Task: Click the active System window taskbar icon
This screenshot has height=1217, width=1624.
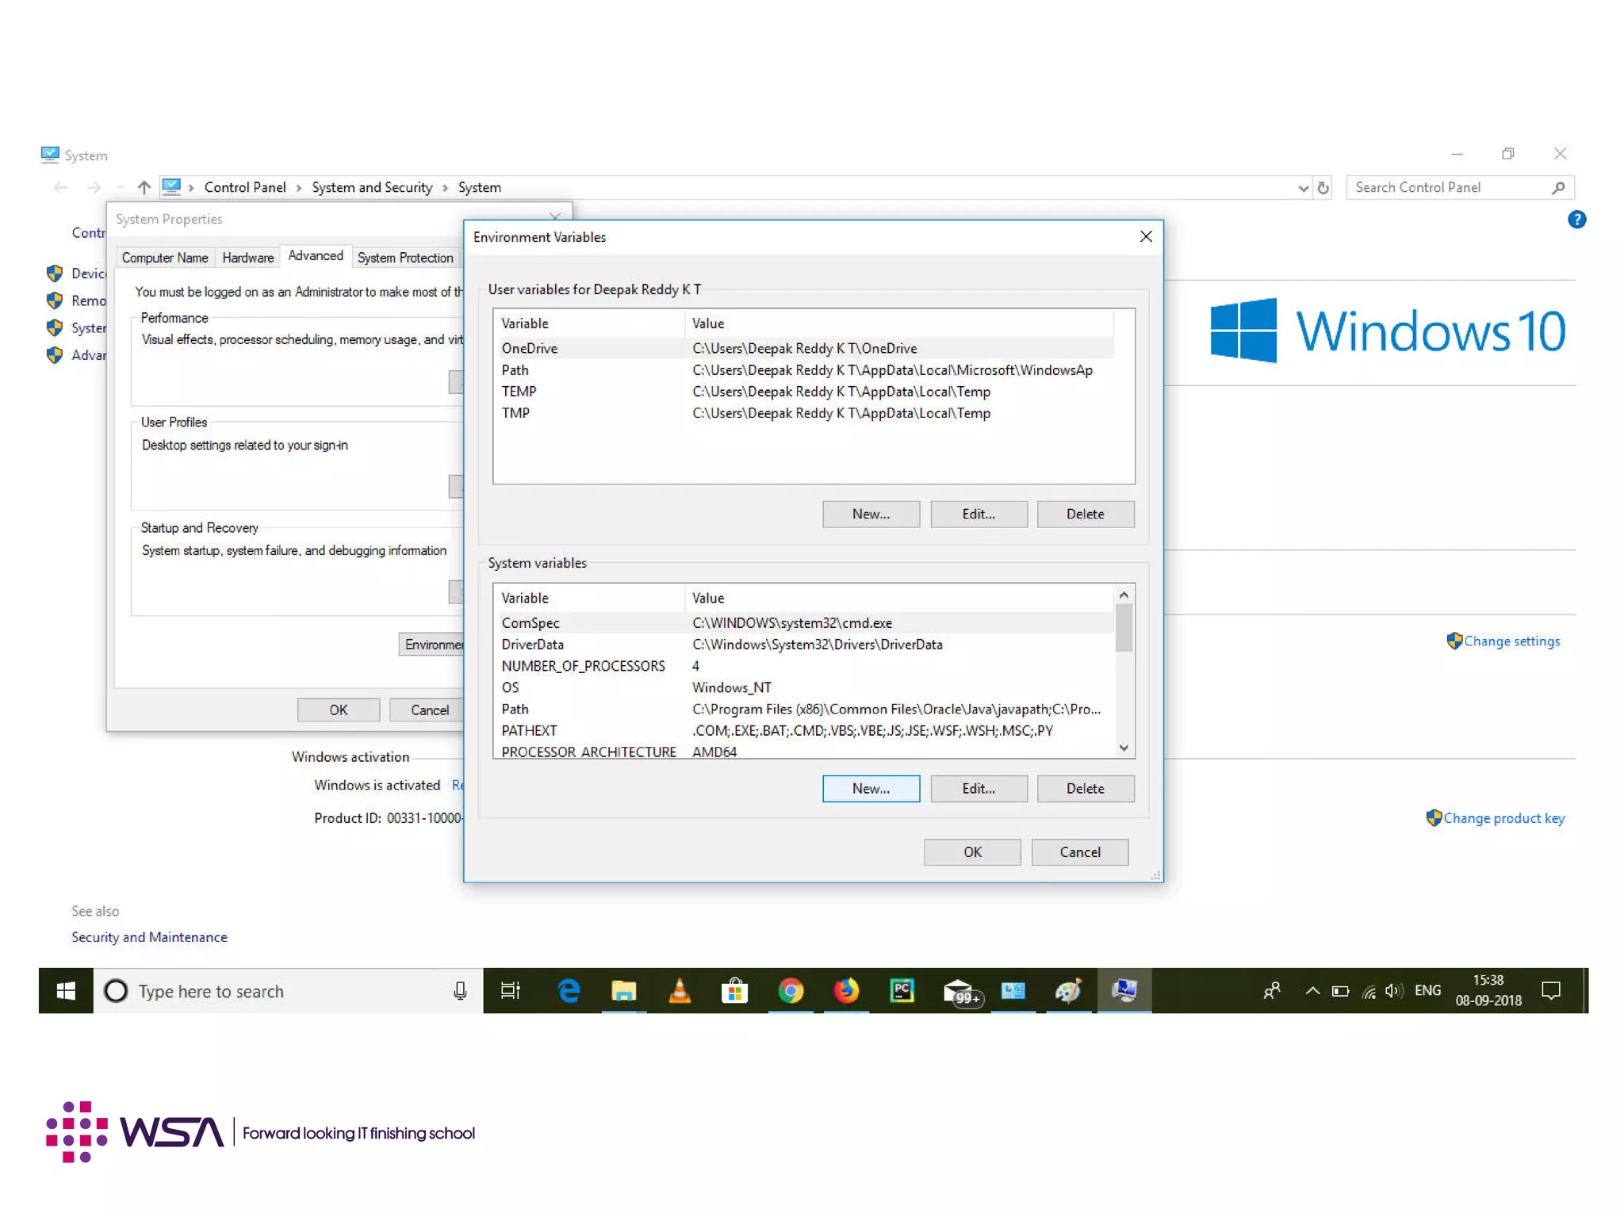Action: tap(1124, 990)
